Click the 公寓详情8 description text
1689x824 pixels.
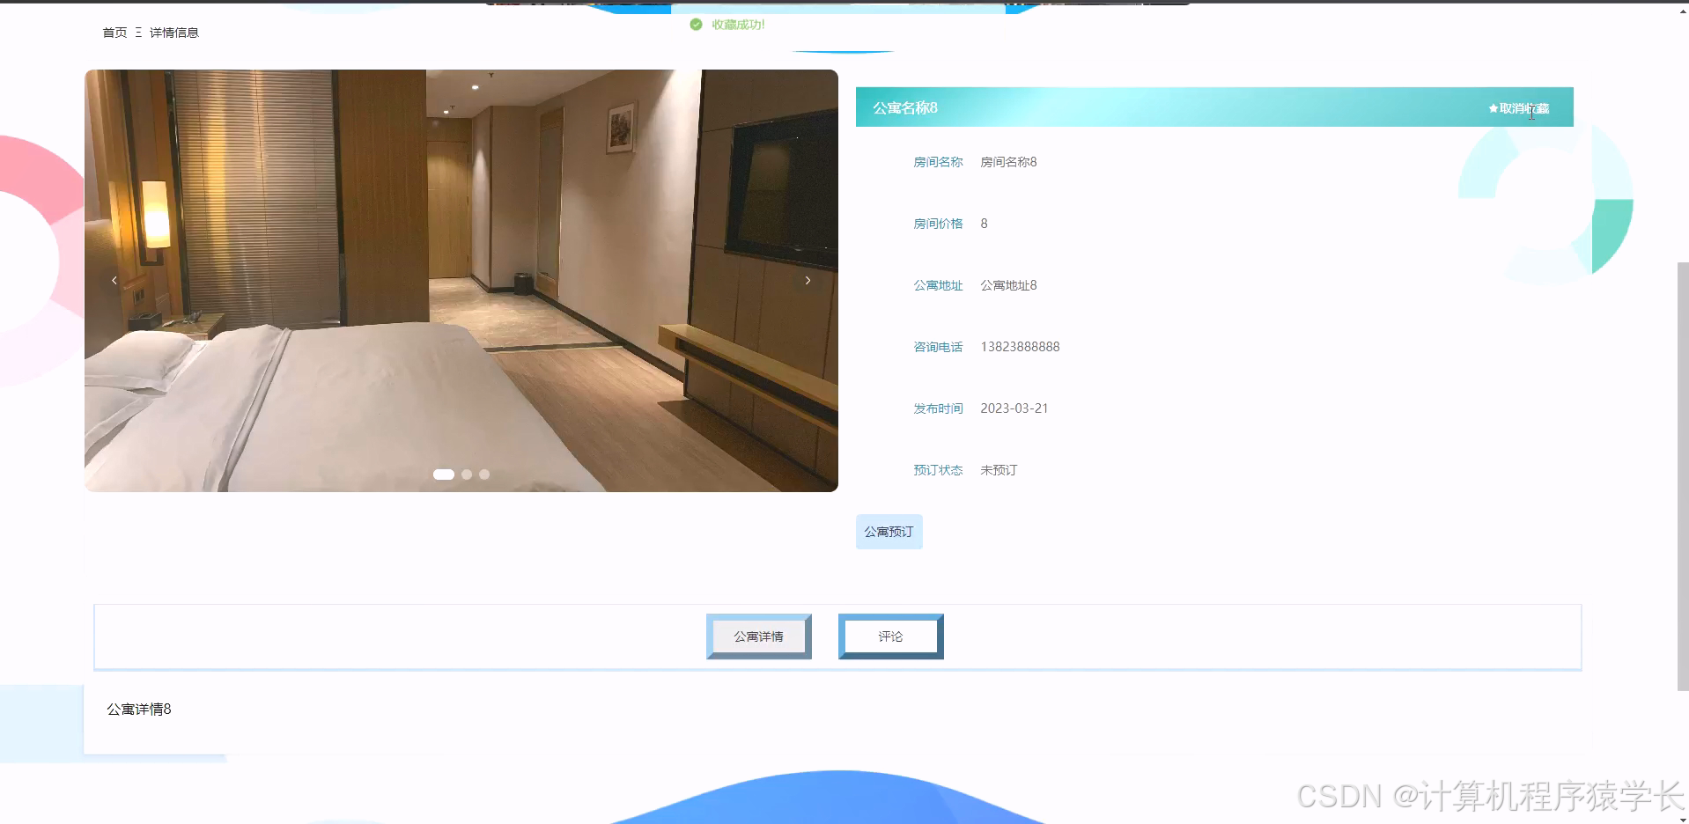[139, 710]
